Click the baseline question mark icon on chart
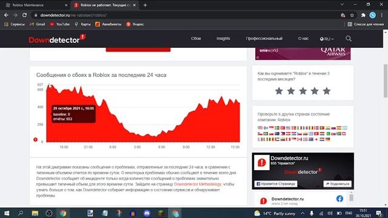This screenshot has height=218, width=388. (x=35, y=140)
